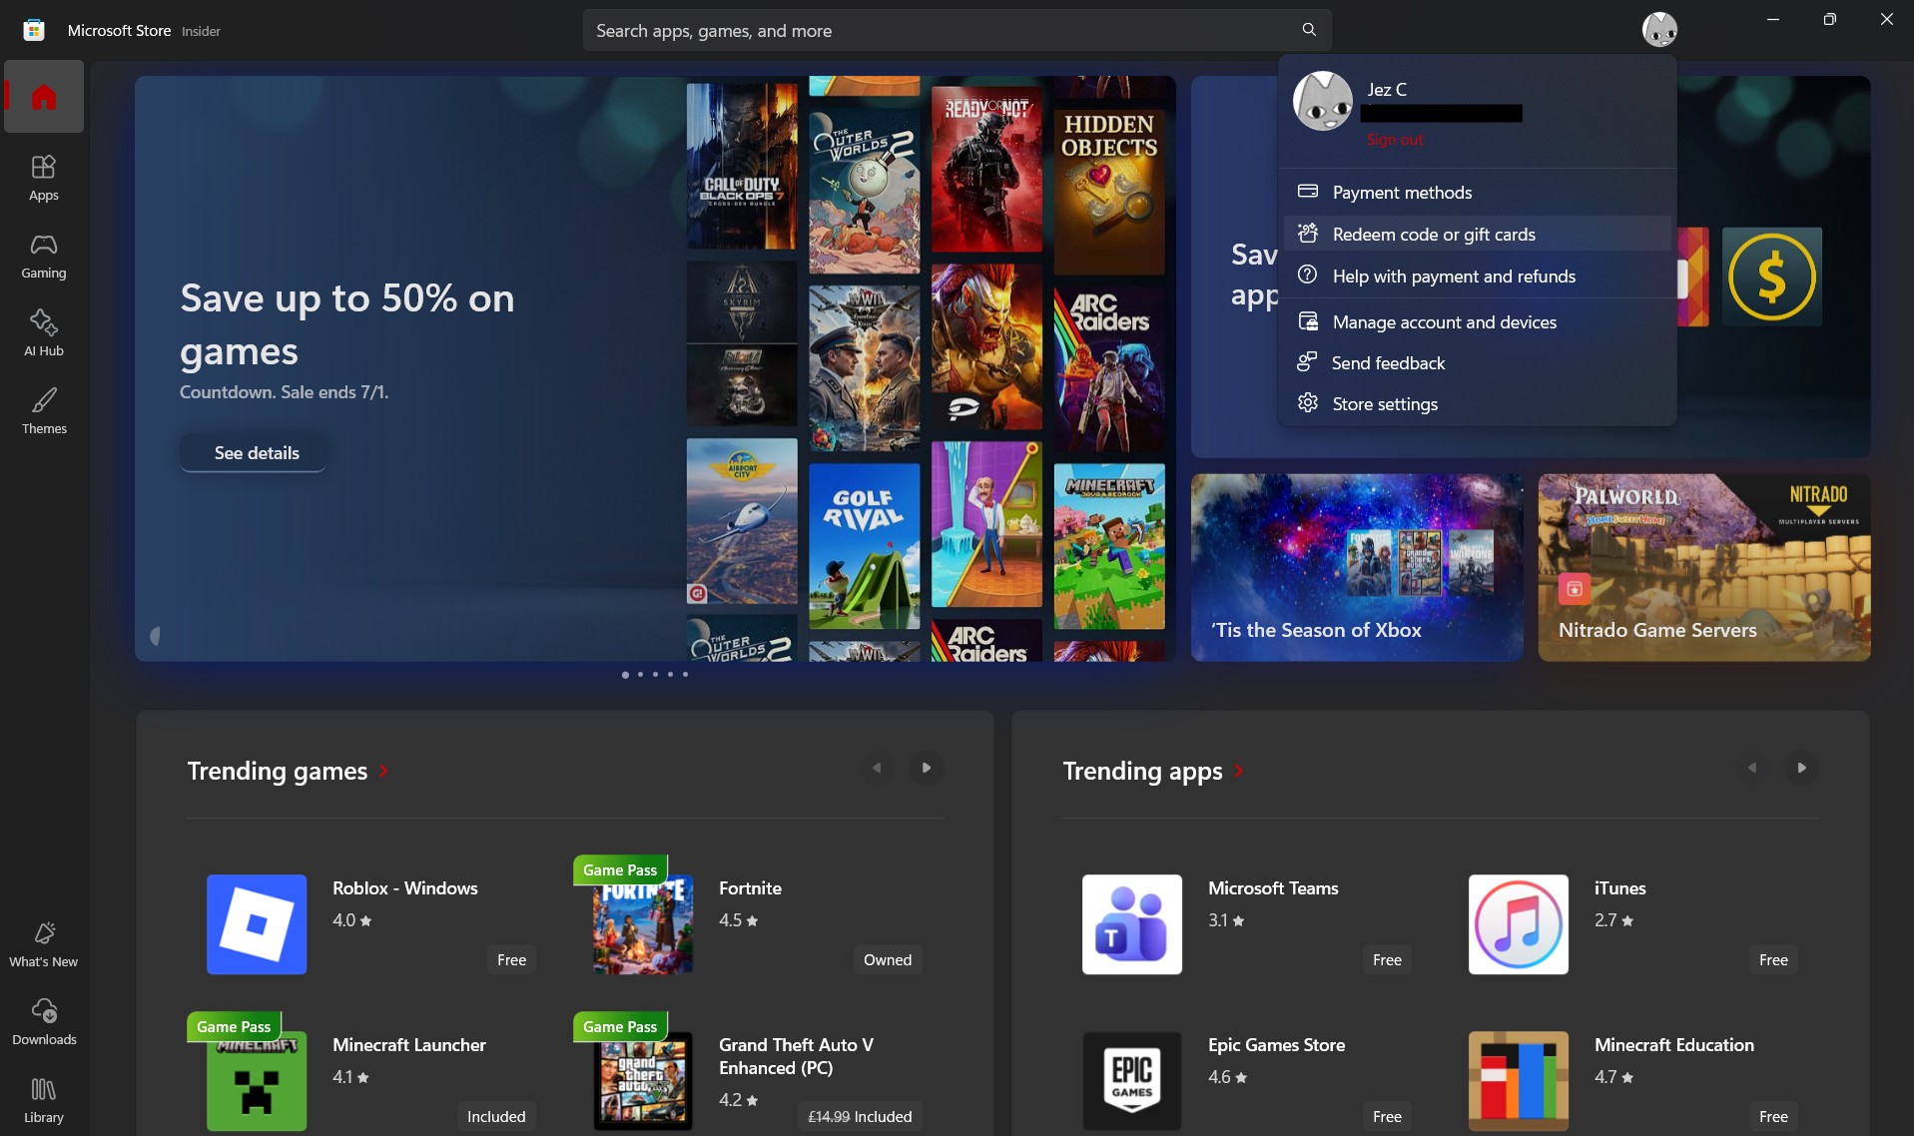
Task: Open the Downloads sidebar icon
Action: pyautogui.click(x=44, y=1022)
